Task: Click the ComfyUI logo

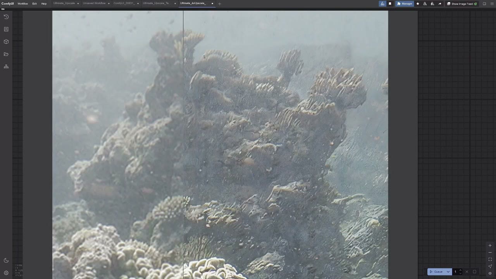Action: [7, 3]
